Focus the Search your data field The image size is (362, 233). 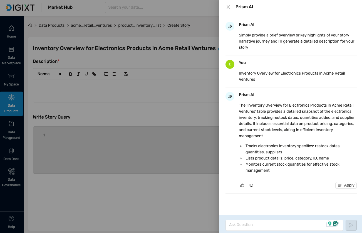162,8
